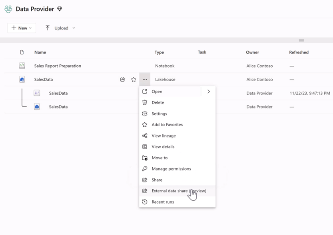This screenshot has height=235, width=333.
Task: Choose Delete in the context menu
Action: (158, 103)
